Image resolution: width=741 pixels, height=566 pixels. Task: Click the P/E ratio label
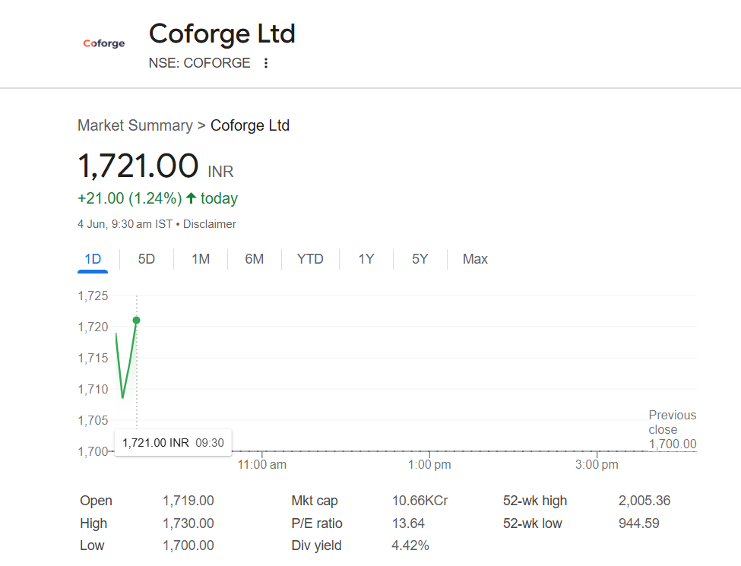(317, 523)
